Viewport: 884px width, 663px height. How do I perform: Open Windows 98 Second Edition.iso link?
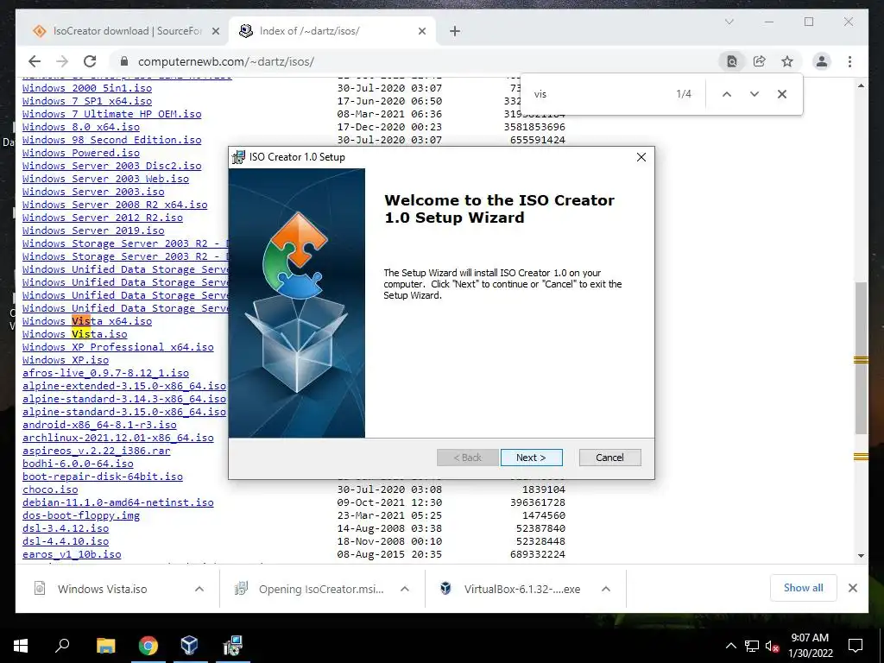[x=111, y=140]
